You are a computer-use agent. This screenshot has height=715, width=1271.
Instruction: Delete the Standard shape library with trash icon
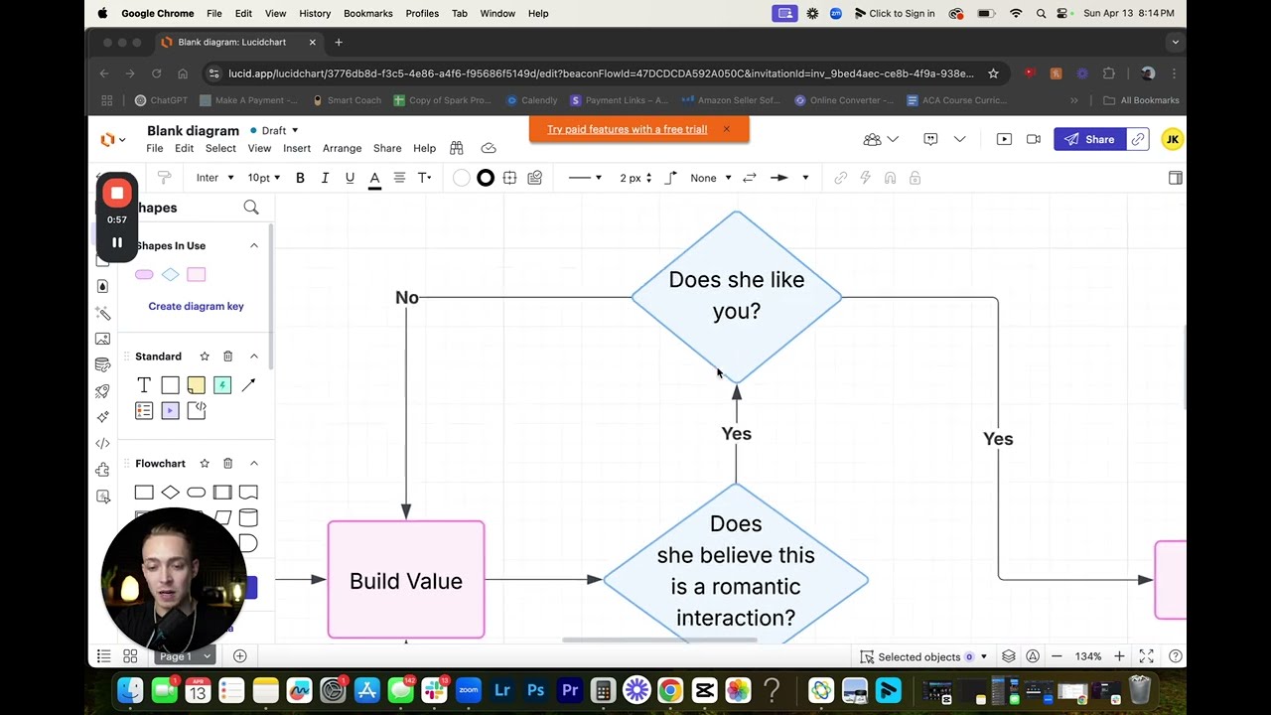click(x=227, y=357)
